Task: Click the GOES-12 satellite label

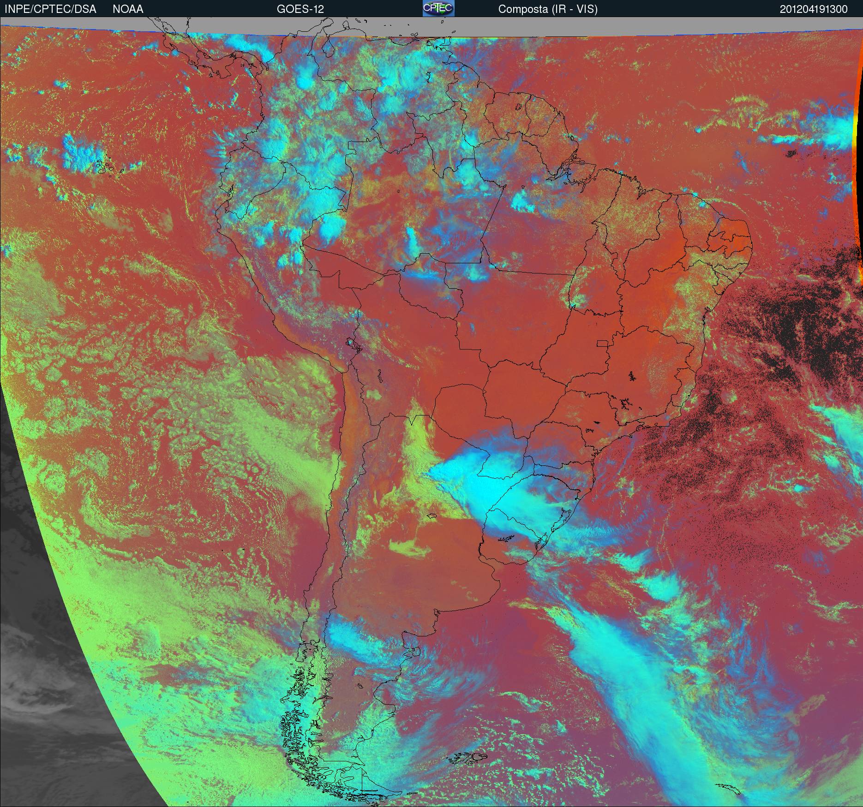Action: [300, 9]
